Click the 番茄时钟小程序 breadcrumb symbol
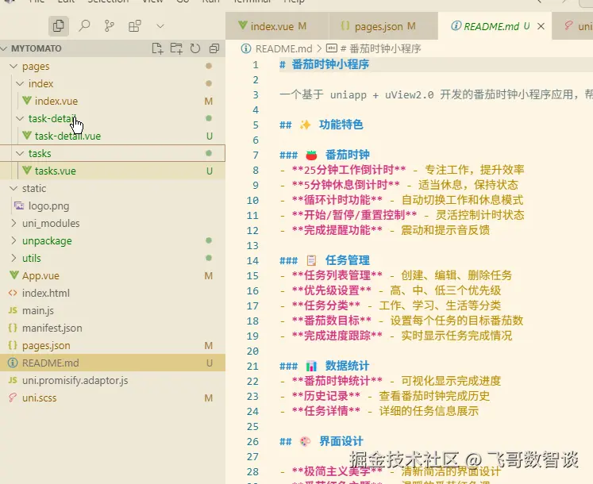 tap(381, 48)
